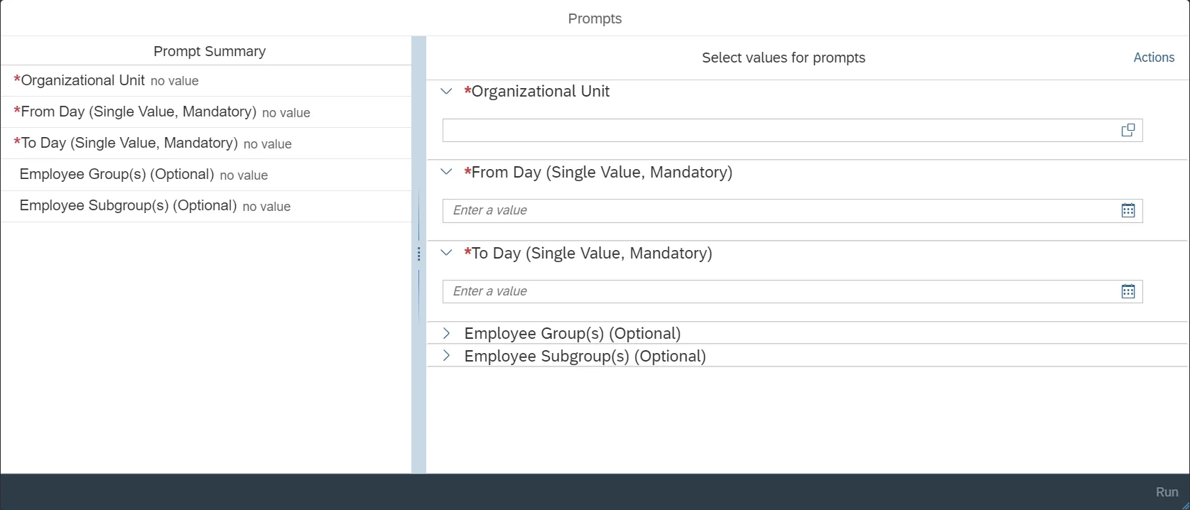Select To Day item in Prompt Summary
Screen dimensions: 1190x510
[153, 143]
